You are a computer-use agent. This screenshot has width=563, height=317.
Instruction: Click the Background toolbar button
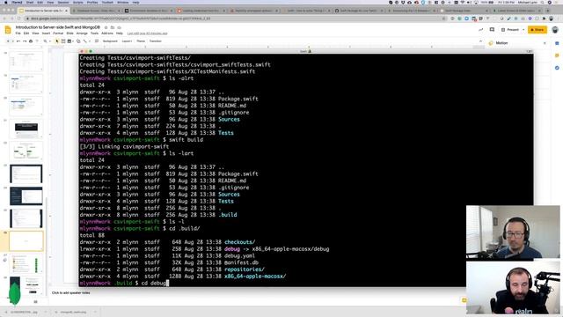pos(110,41)
